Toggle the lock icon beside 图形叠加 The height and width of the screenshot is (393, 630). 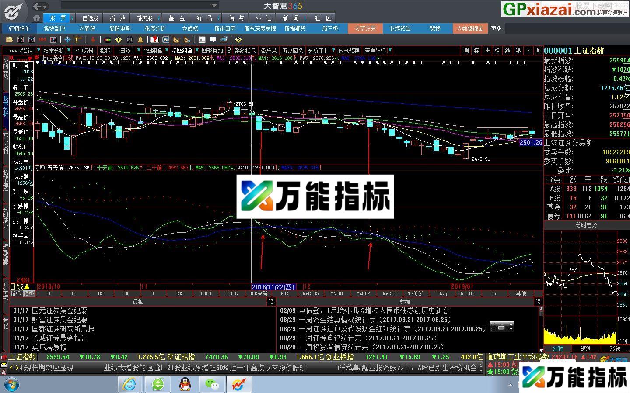click(229, 51)
